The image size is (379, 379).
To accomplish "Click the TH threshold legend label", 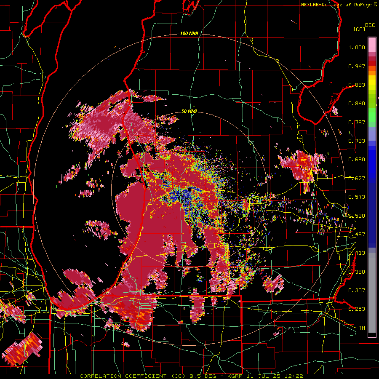I will 362,328.
